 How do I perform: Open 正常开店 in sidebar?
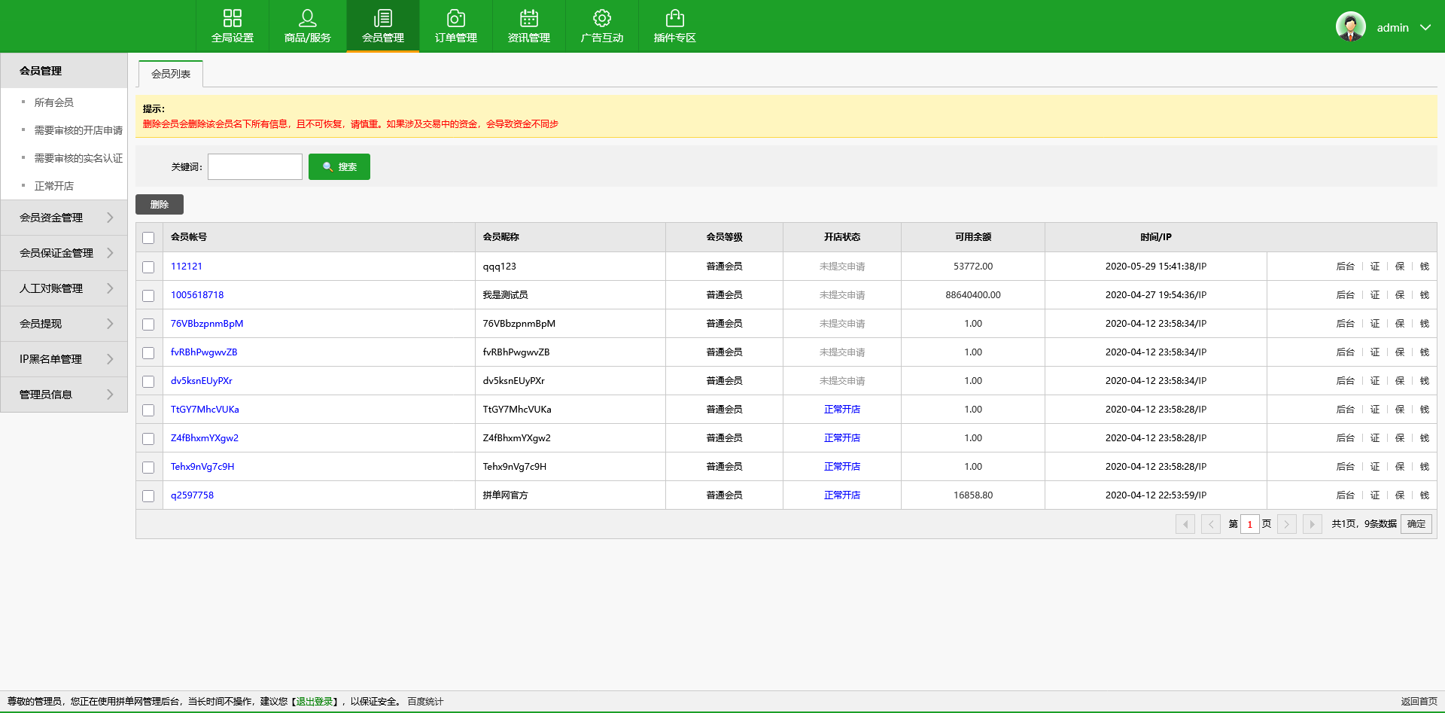coord(54,186)
